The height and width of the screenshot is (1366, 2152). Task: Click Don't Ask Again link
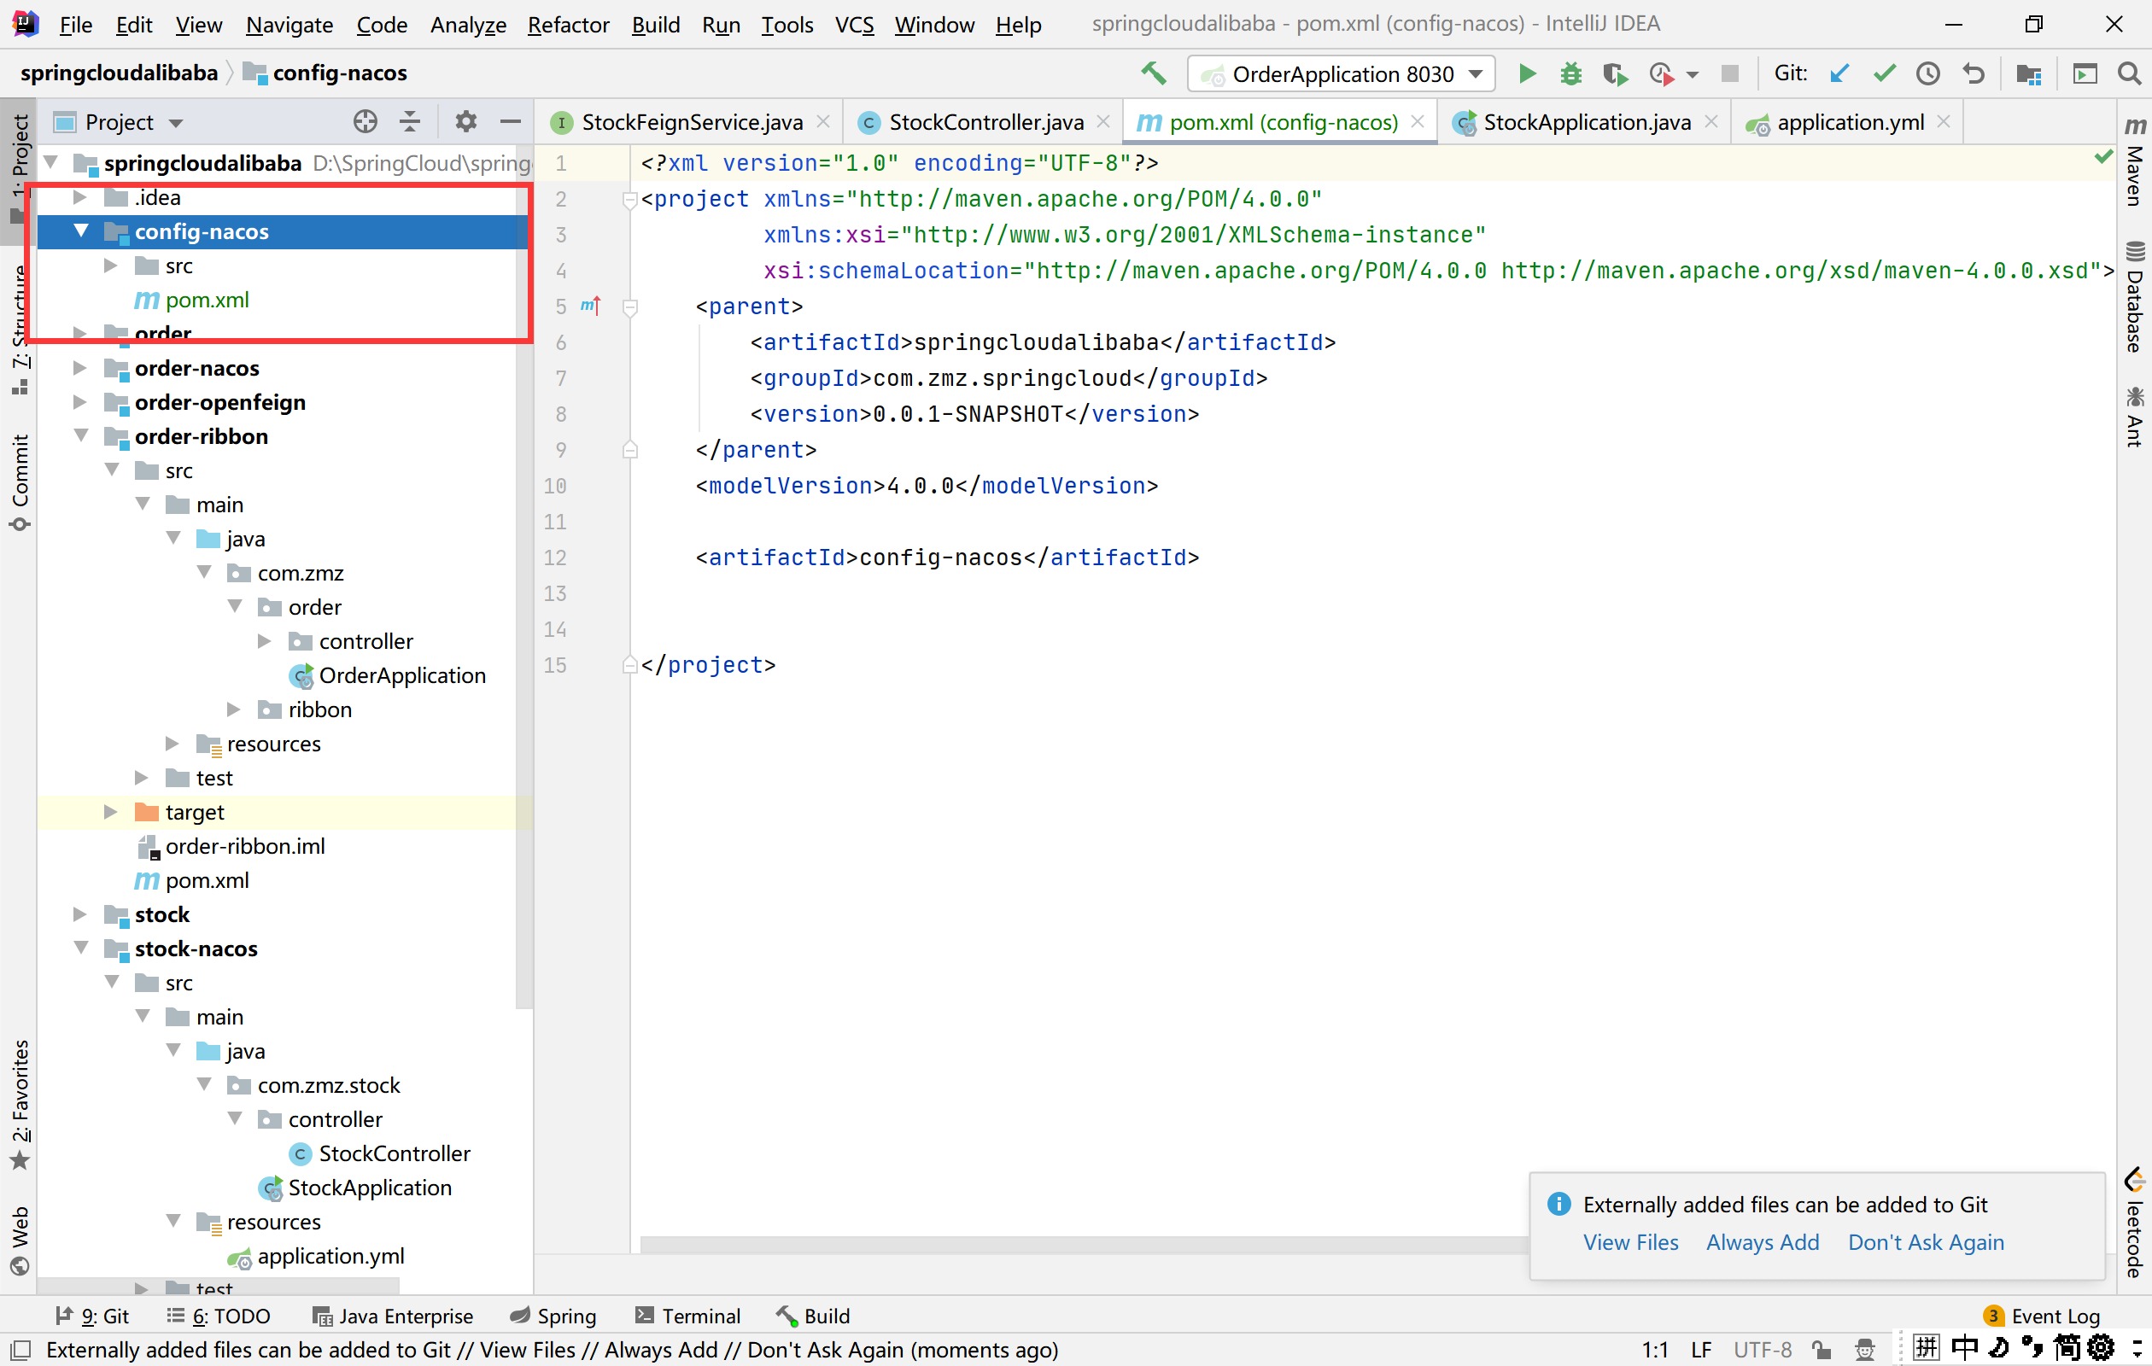(x=1926, y=1242)
